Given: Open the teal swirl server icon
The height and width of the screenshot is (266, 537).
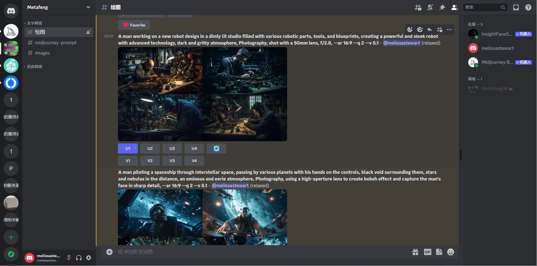Looking at the screenshot, I should [x=11, y=66].
